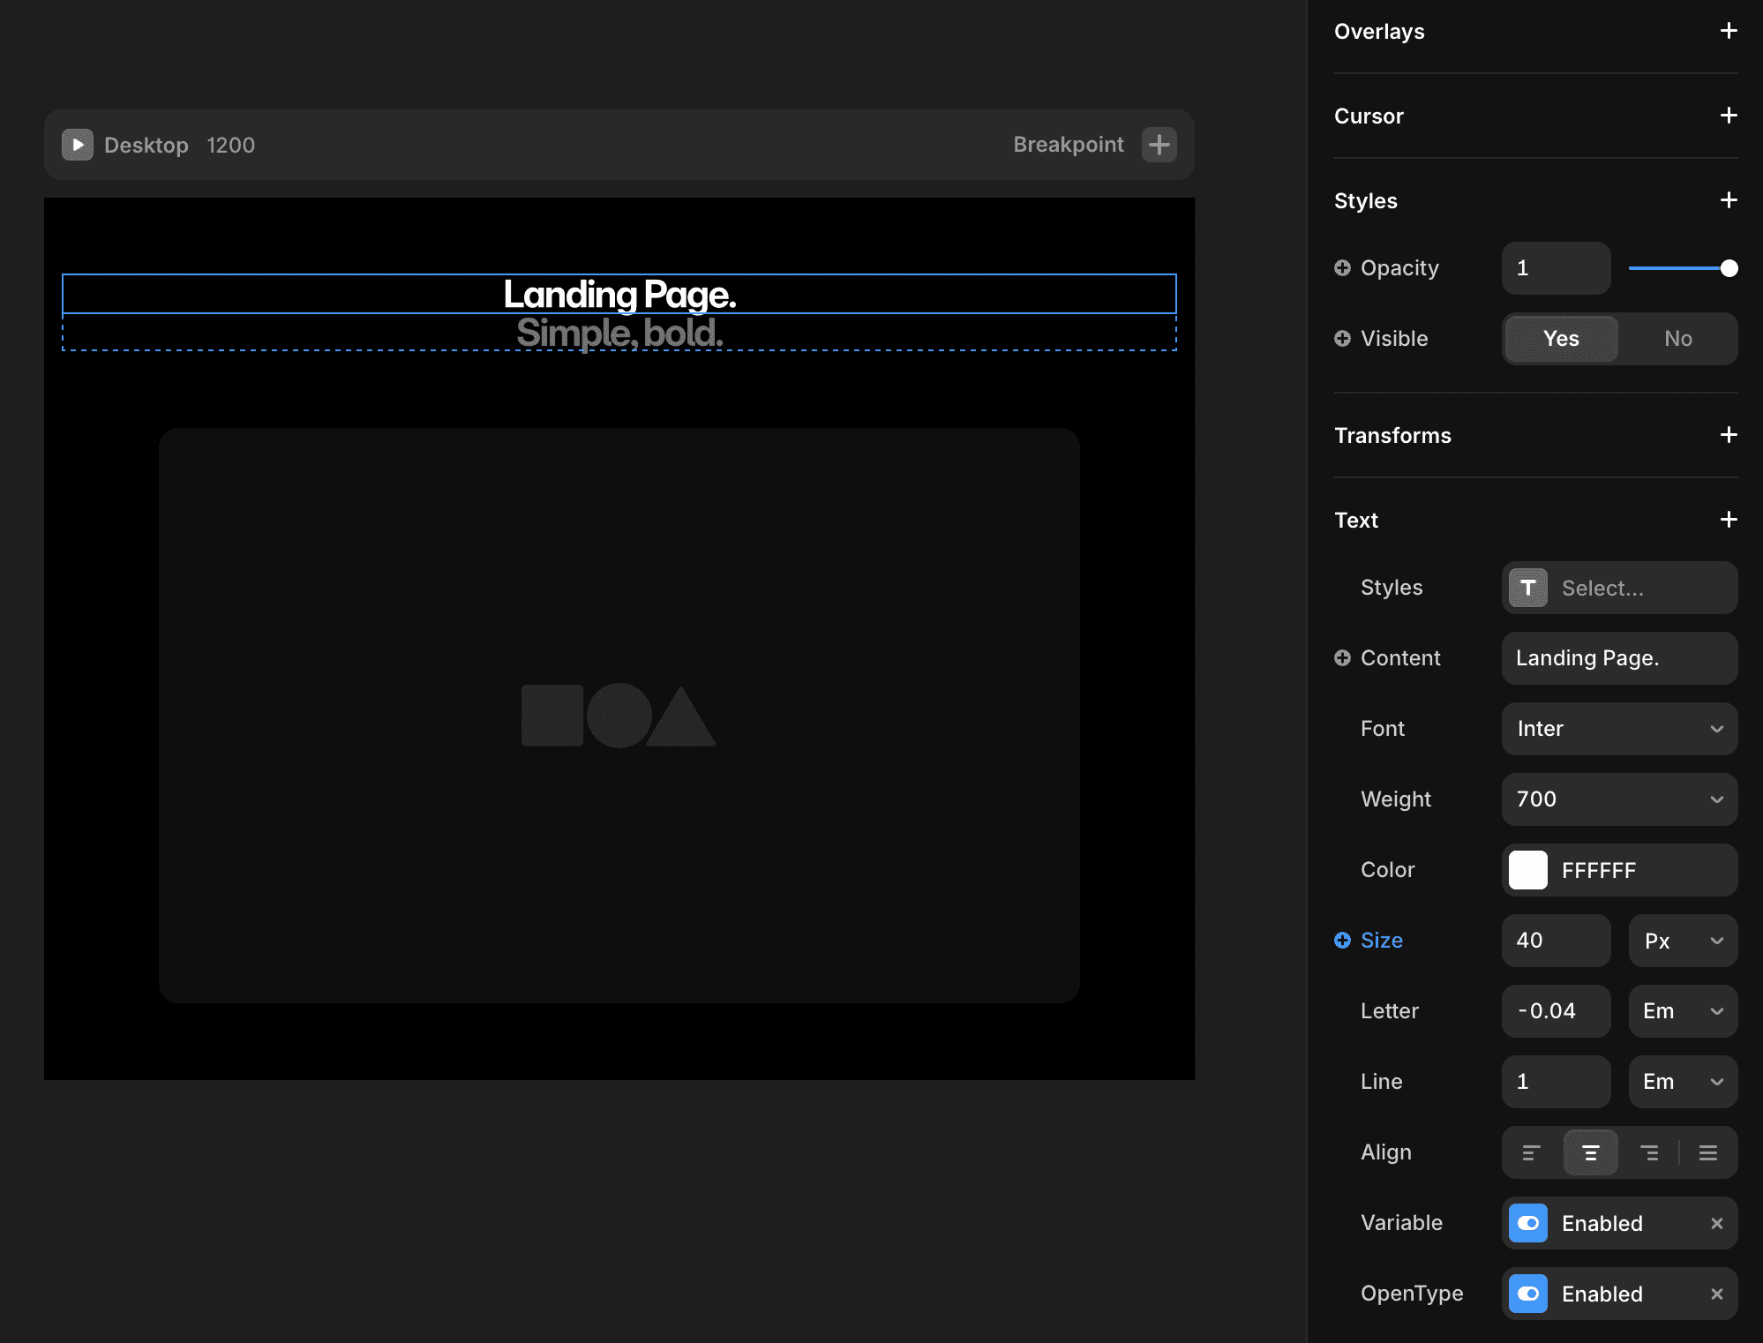Click the Breakpoint label
The width and height of the screenshot is (1763, 1343).
[1069, 145]
